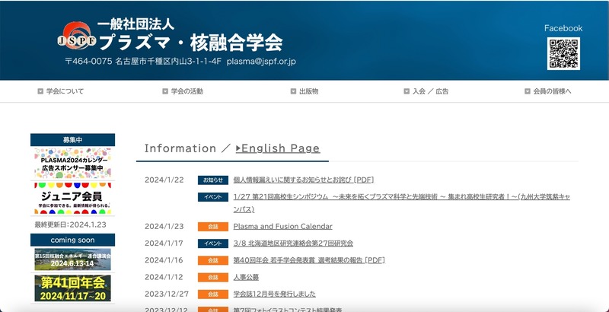
Task: Expand the 出版物 menu
Action: 304,91
